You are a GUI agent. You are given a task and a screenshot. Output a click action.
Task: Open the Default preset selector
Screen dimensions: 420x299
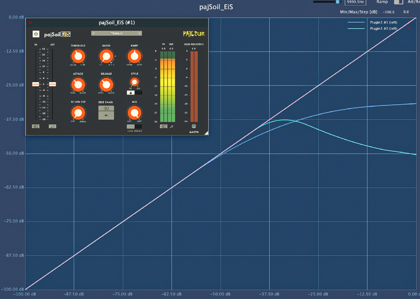click(117, 33)
